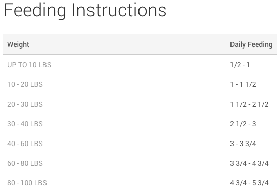
Task: Select the 1/2 - 1 feeding amount
Action: [x=240, y=65]
